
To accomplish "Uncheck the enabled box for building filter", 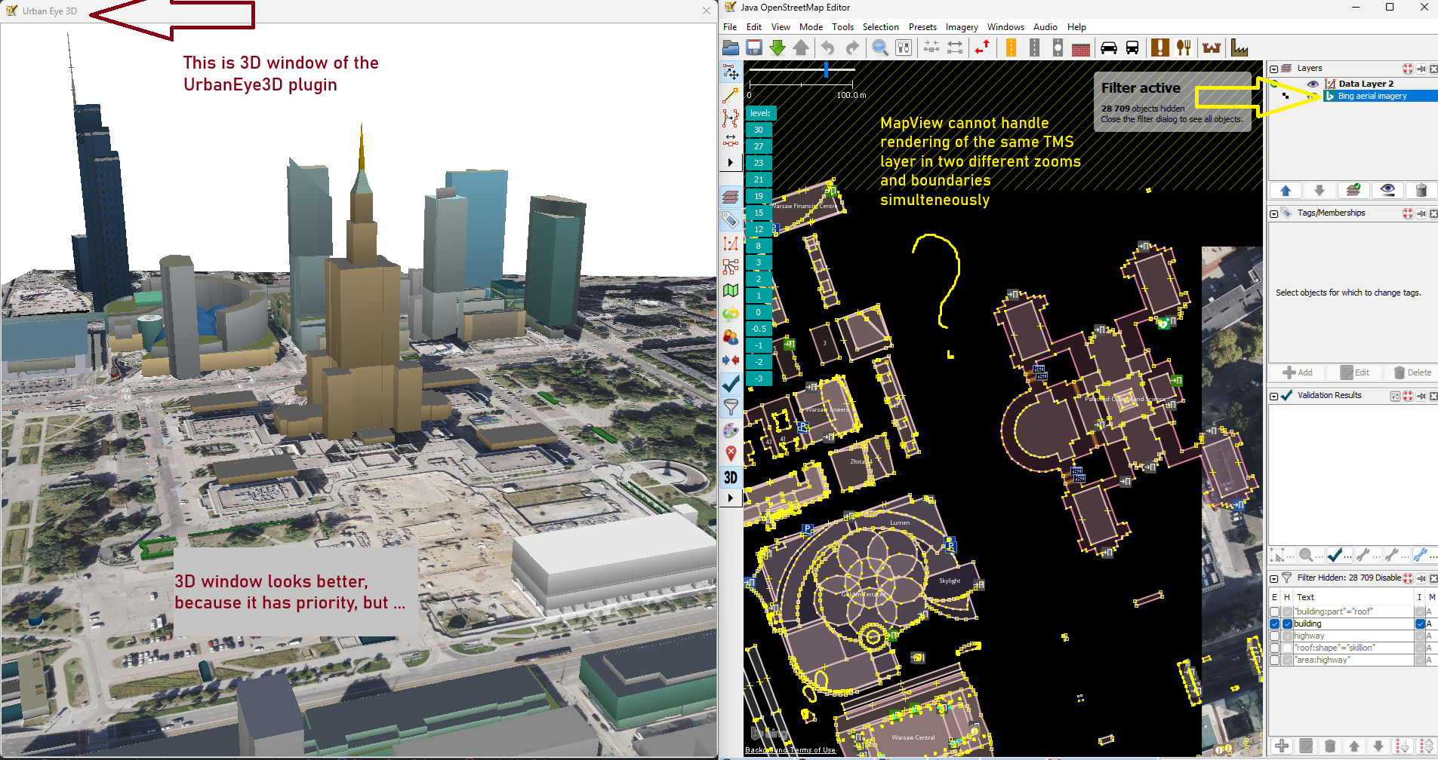I will click(1275, 624).
